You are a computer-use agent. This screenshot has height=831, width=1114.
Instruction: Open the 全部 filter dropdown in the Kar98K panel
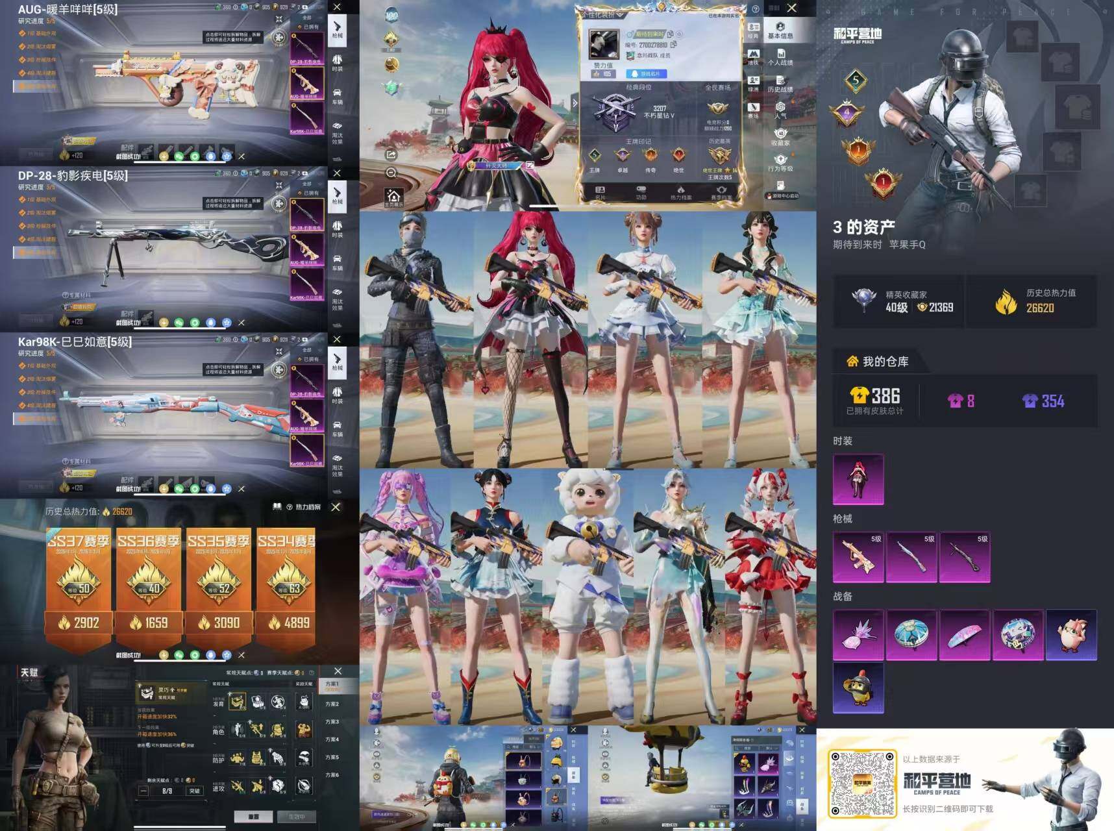(x=308, y=350)
